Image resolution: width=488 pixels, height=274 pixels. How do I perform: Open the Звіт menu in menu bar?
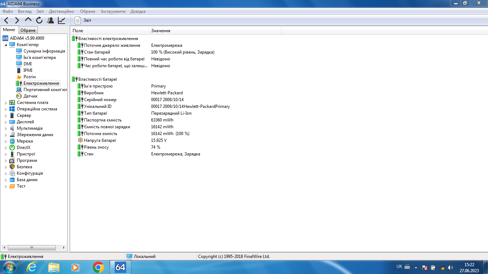[40, 11]
